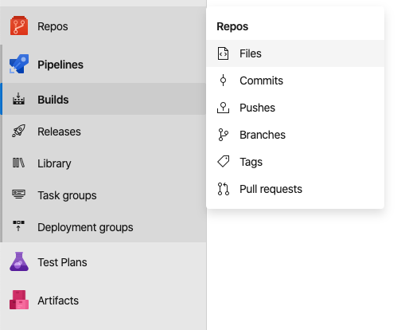This screenshot has width=401, height=330.
Task: Click the Deployment groups icon
Action: click(18, 226)
